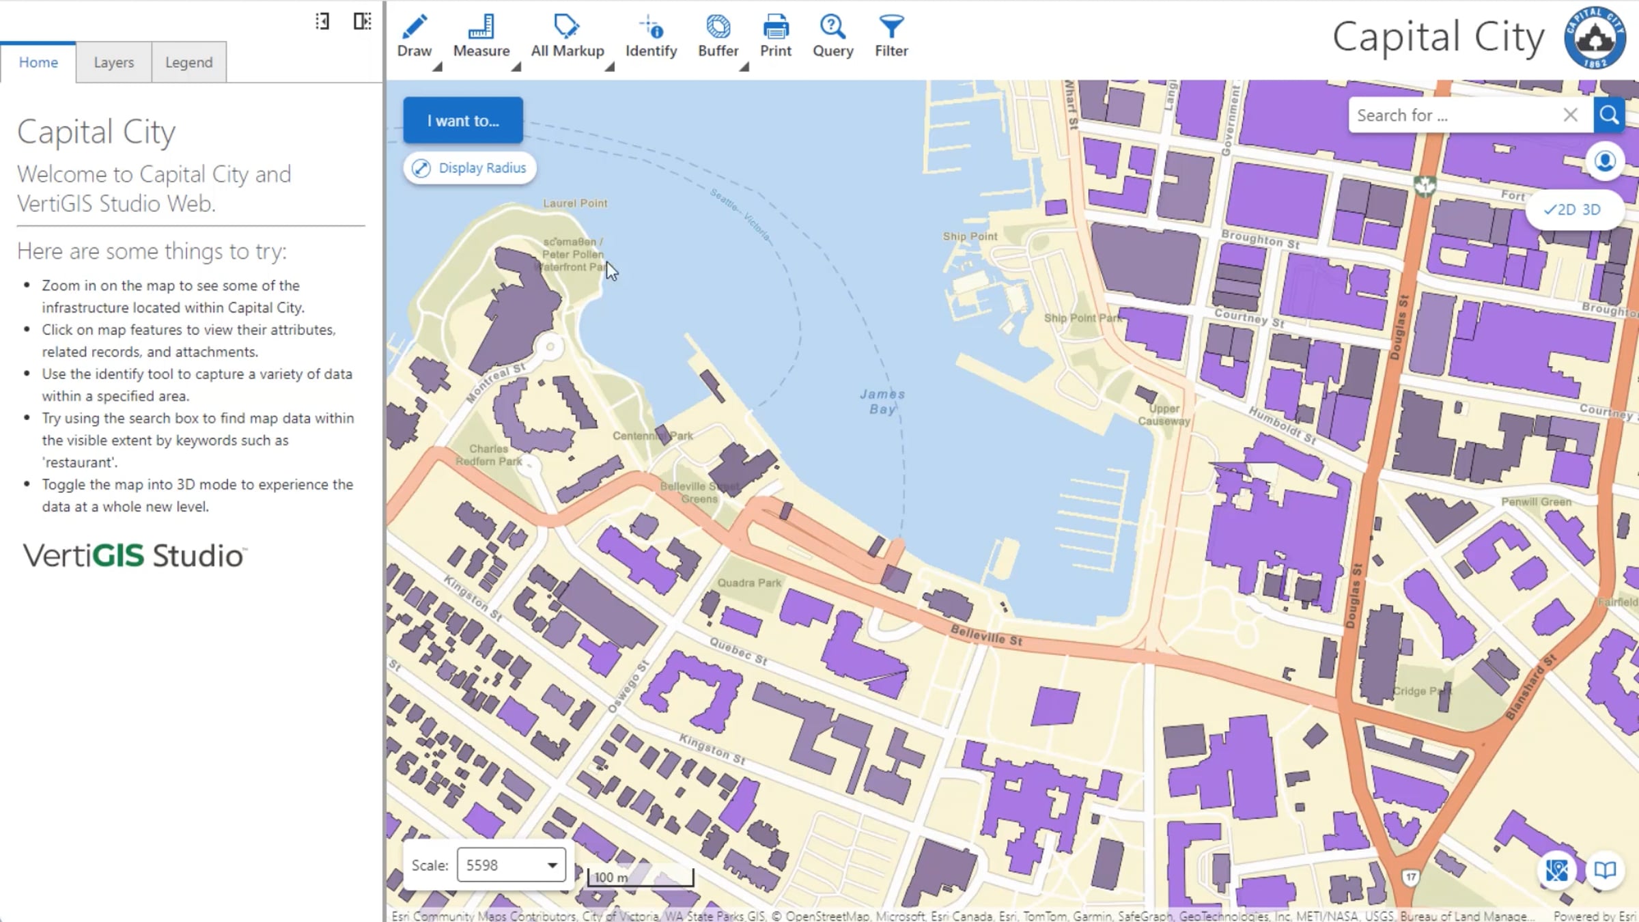Click the 'Humboldt St' street label
Viewport: 1639px width, 922px height.
pyautogui.click(x=1282, y=425)
